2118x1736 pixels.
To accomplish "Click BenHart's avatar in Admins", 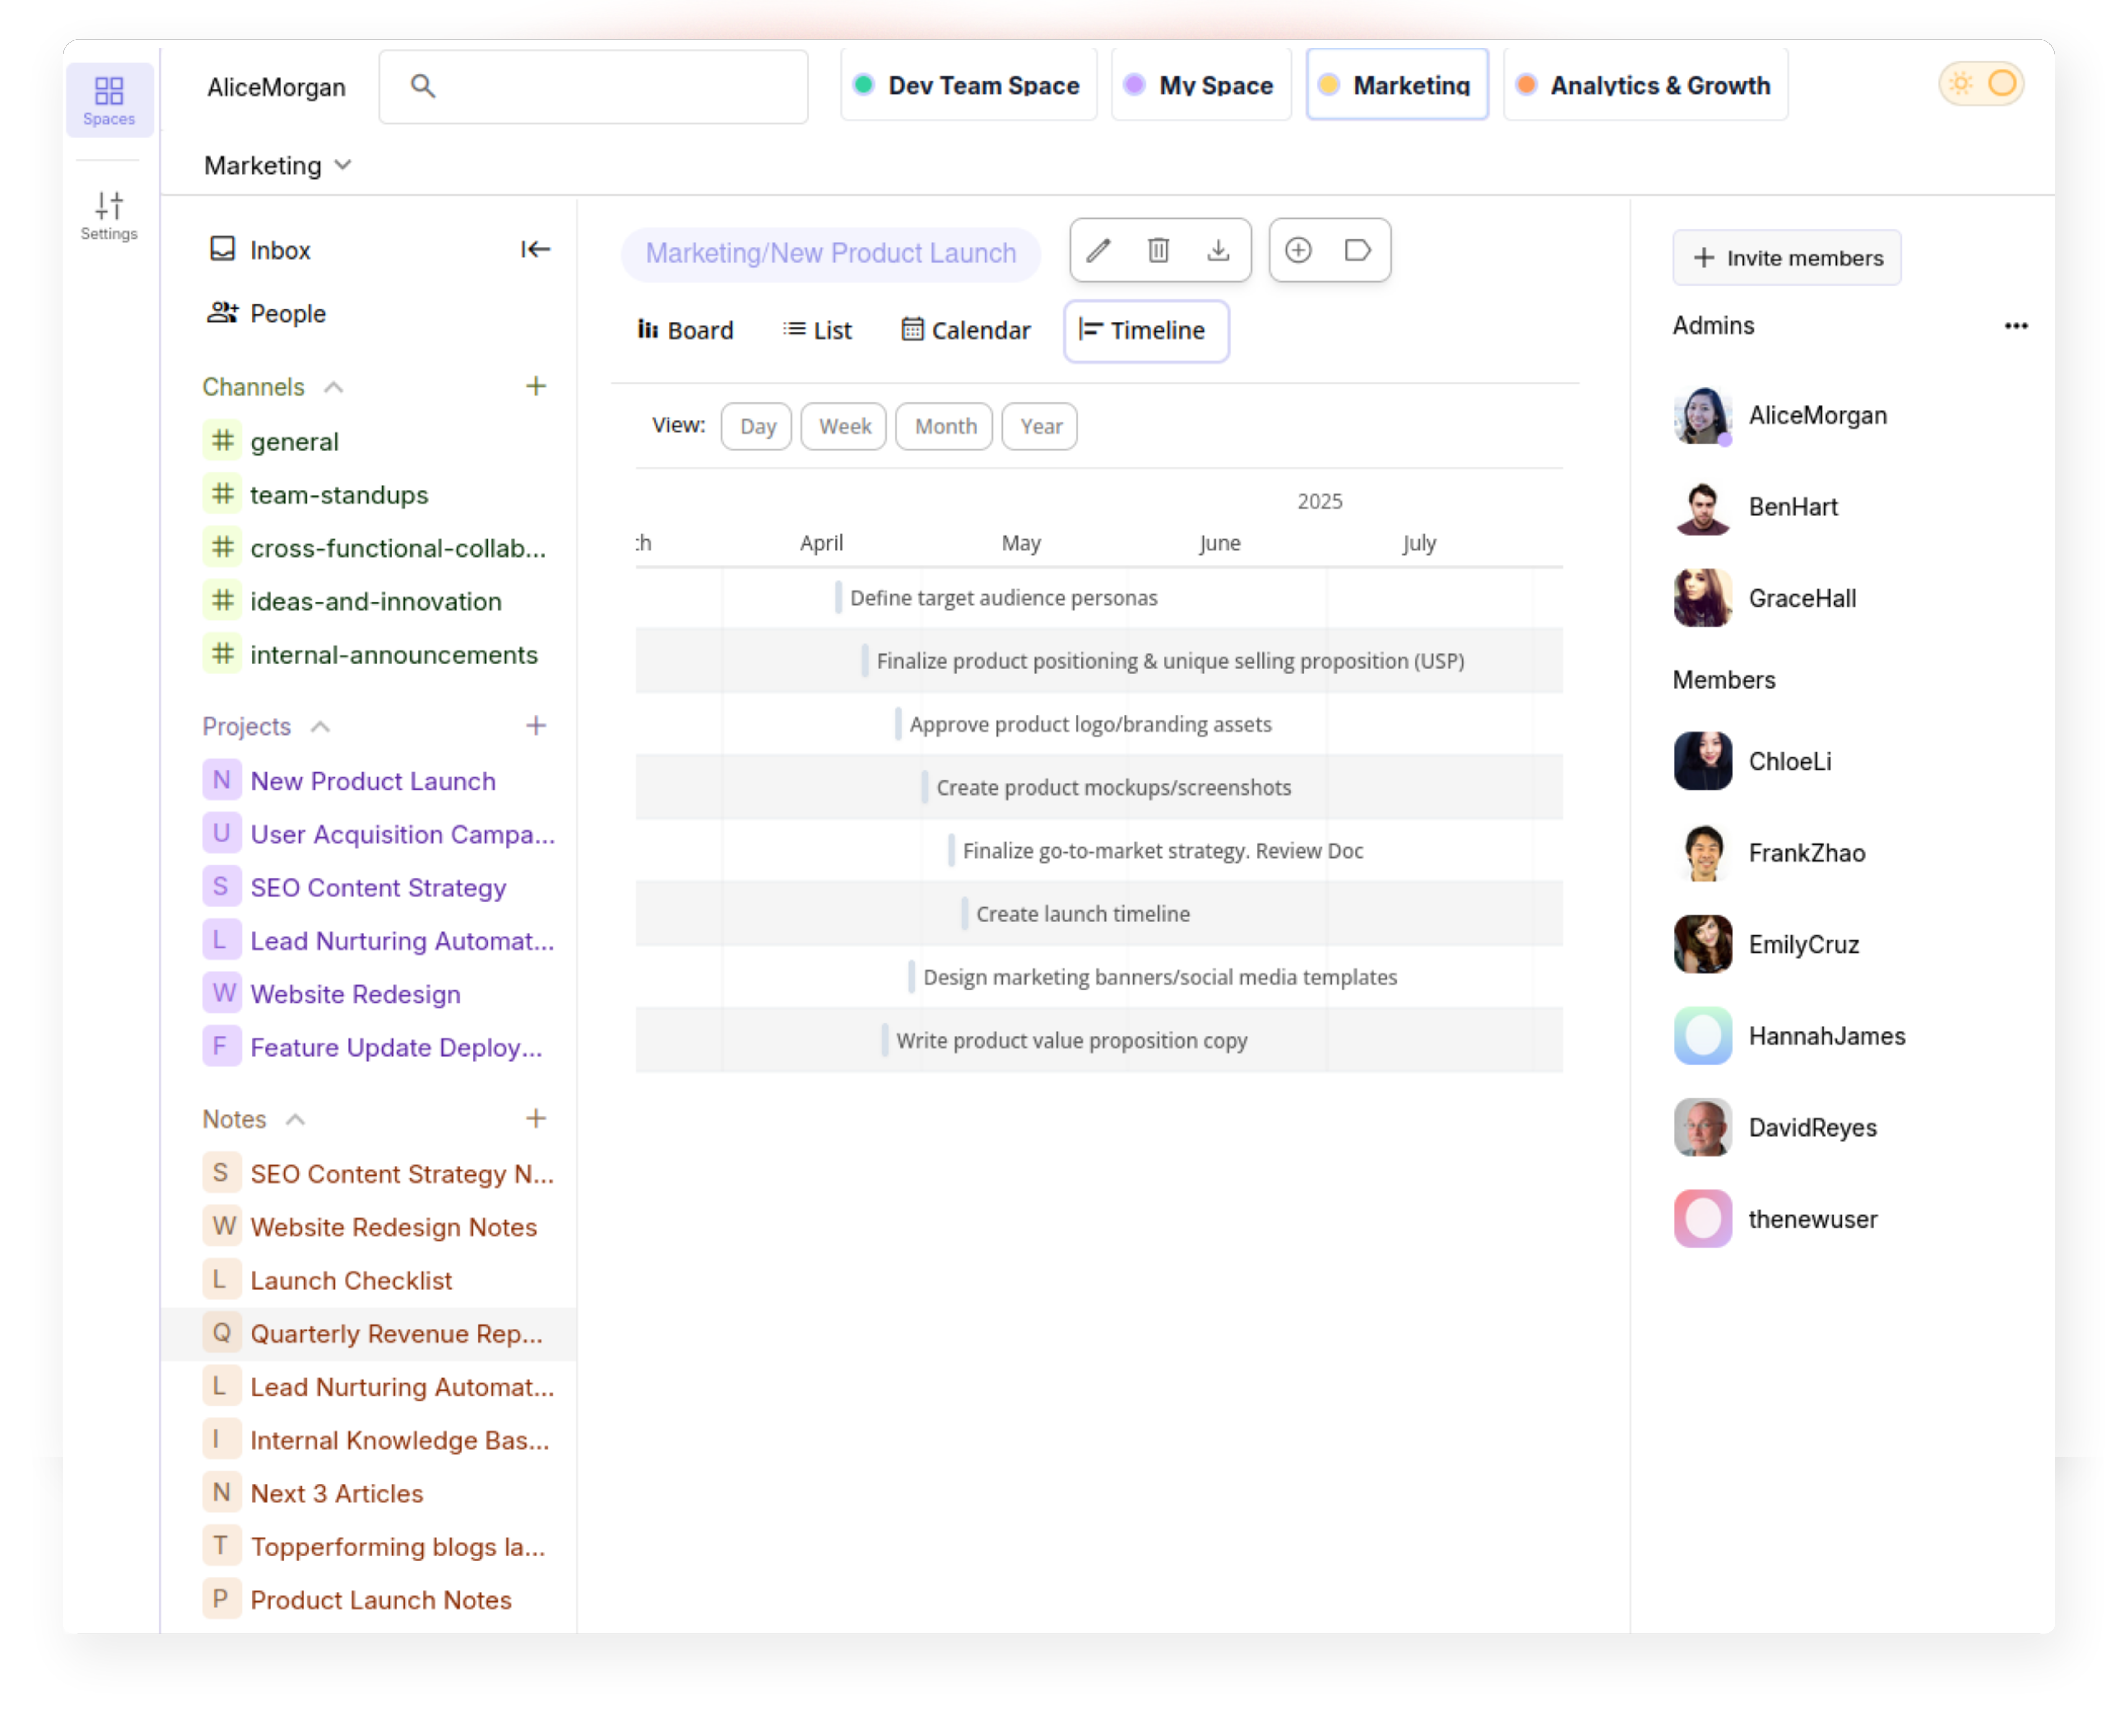I will pos(1703,507).
